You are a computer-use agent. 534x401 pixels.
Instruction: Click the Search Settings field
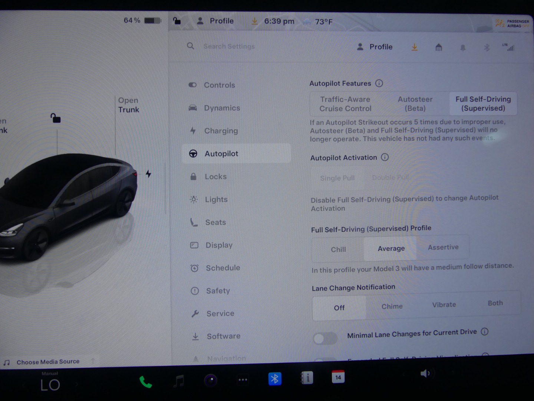point(229,46)
